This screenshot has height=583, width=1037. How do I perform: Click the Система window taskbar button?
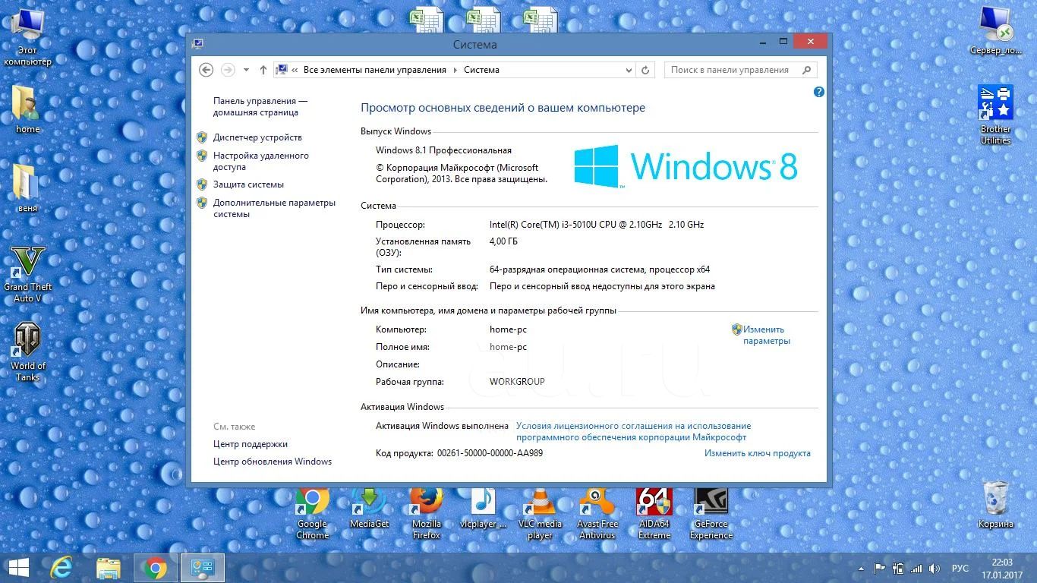click(x=202, y=568)
